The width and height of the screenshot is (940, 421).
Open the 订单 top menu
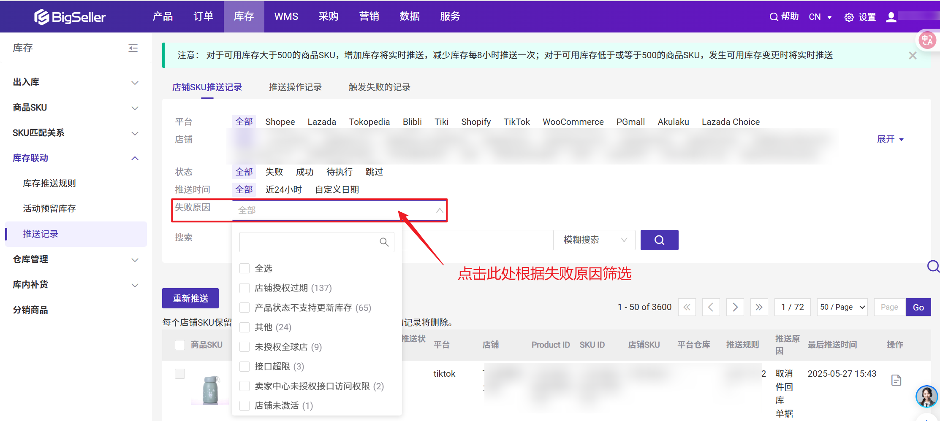tap(203, 16)
